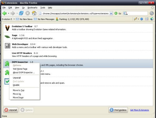Click the Ranking statistics text

pyautogui.click(x=74, y=19)
